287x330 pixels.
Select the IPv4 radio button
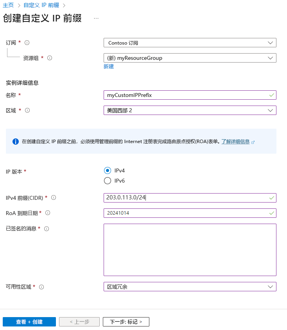click(x=107, y=170)
